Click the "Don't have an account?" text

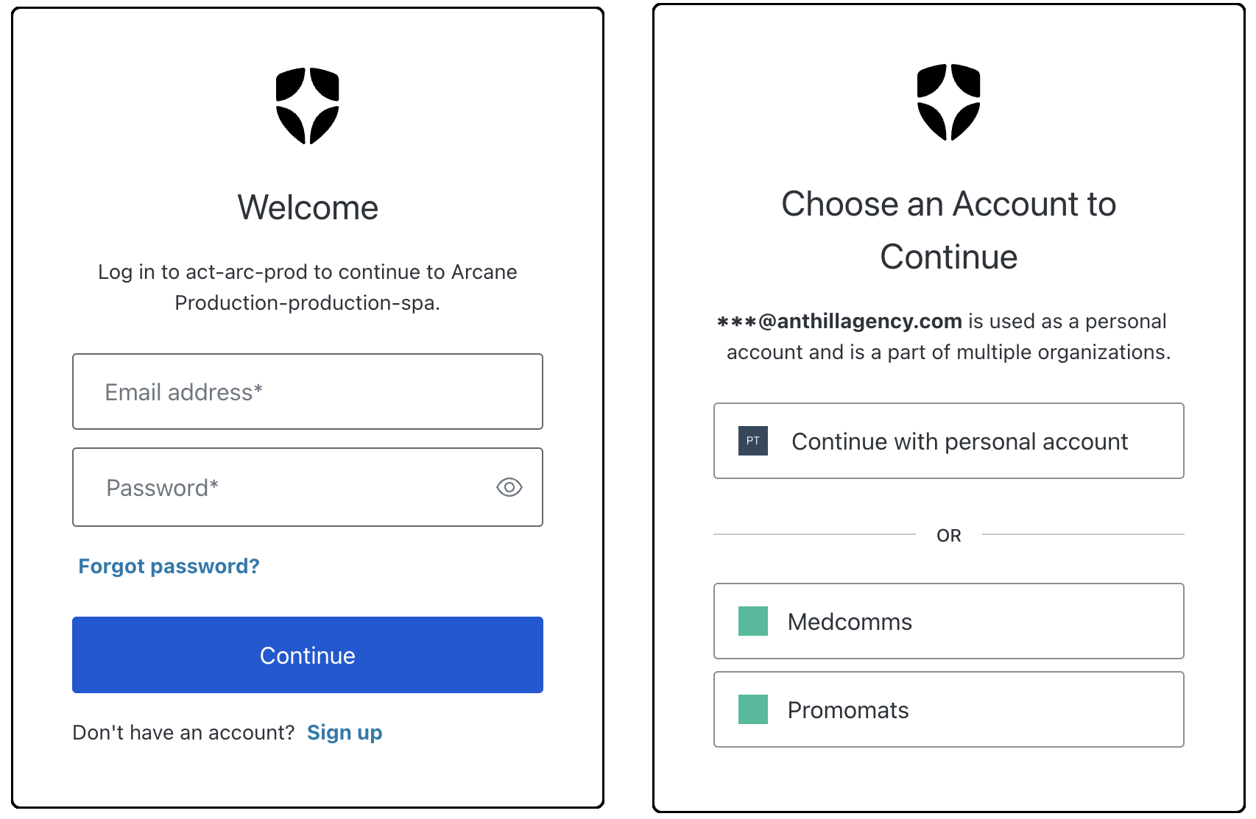pos(183,732)
